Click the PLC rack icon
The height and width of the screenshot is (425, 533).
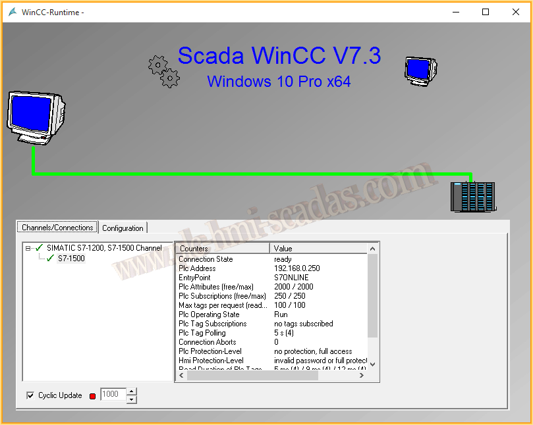click(x=472, y=196)
